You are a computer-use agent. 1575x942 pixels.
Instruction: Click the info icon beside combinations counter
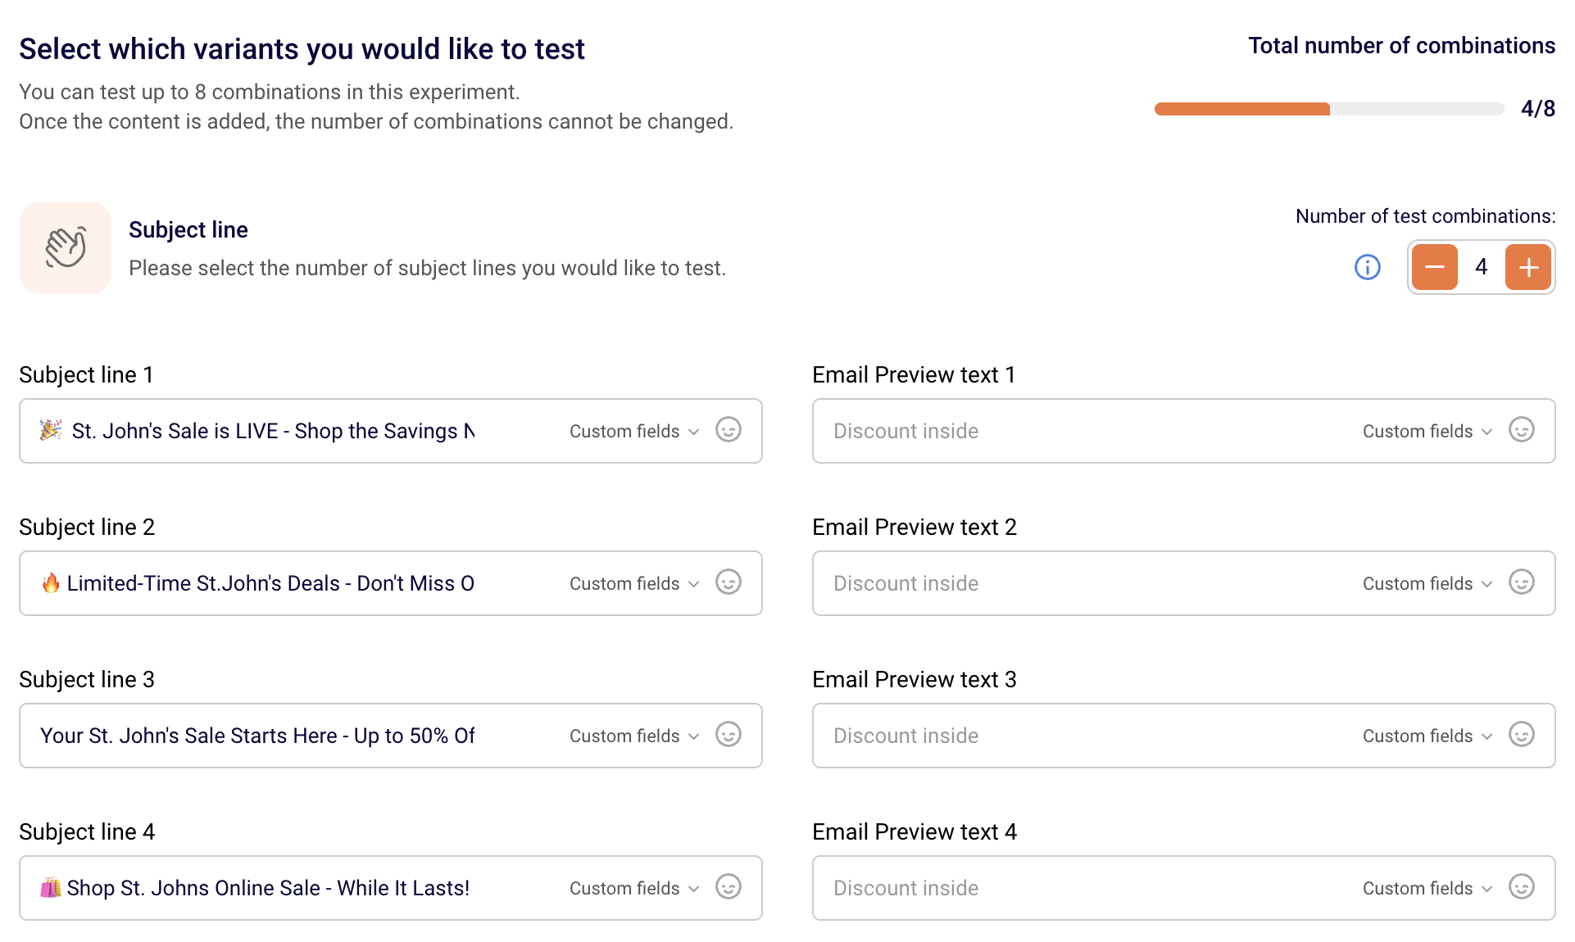point(1367,267)
